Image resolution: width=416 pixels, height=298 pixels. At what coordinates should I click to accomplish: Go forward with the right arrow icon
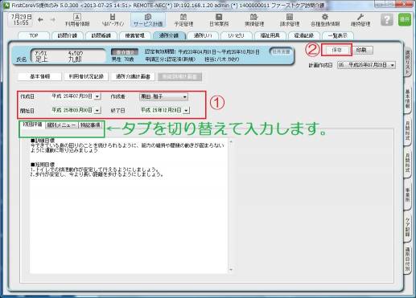(x=53, y=19)
